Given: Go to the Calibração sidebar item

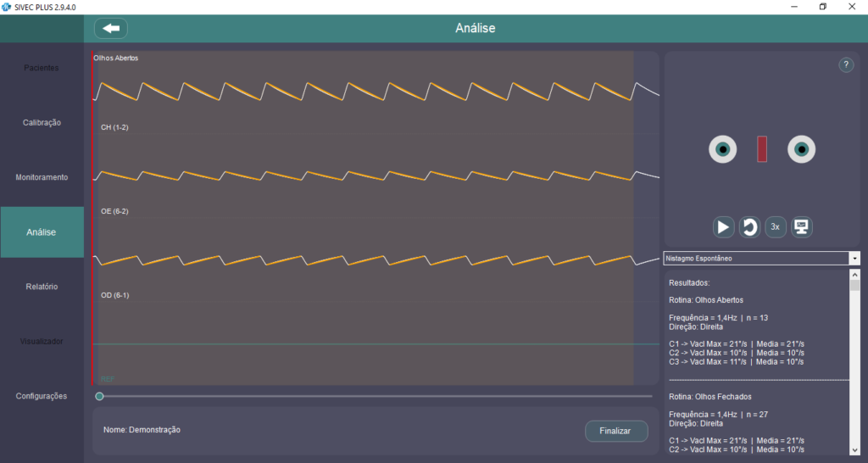Looking at the screenshot, I should (x=42, y=122).
